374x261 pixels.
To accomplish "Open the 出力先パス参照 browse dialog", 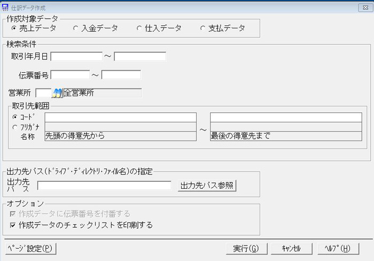I will tap(207, 186).
